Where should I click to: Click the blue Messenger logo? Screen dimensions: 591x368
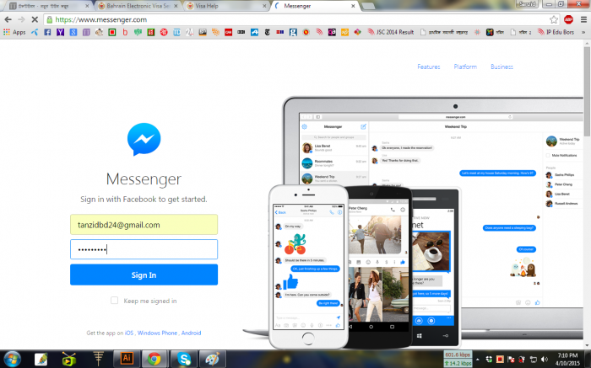[x=144, y=139]
